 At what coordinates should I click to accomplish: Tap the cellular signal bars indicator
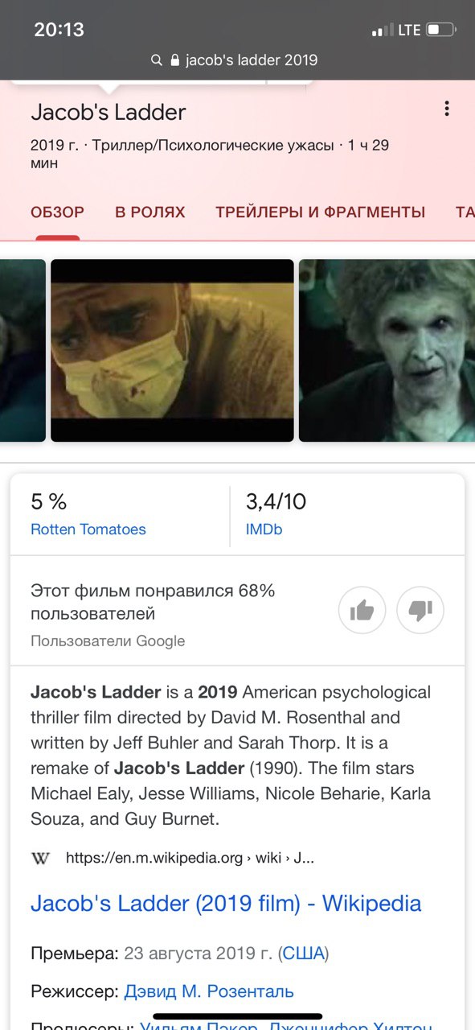383,30
